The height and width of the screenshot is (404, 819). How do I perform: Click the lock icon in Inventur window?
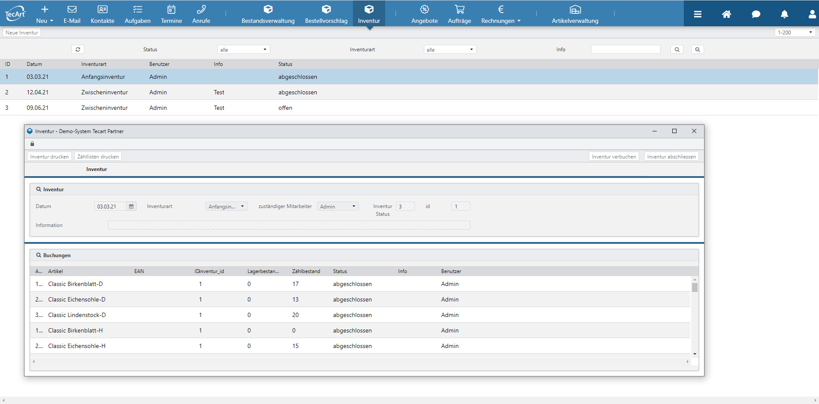[x=32, y=144]
